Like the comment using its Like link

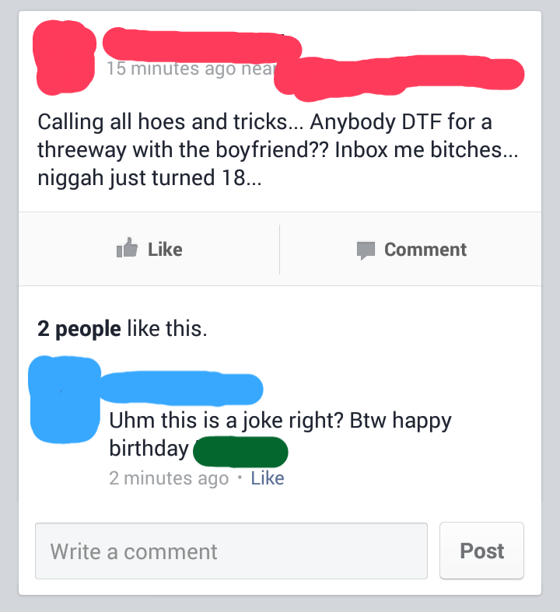(x=268, y=478)
